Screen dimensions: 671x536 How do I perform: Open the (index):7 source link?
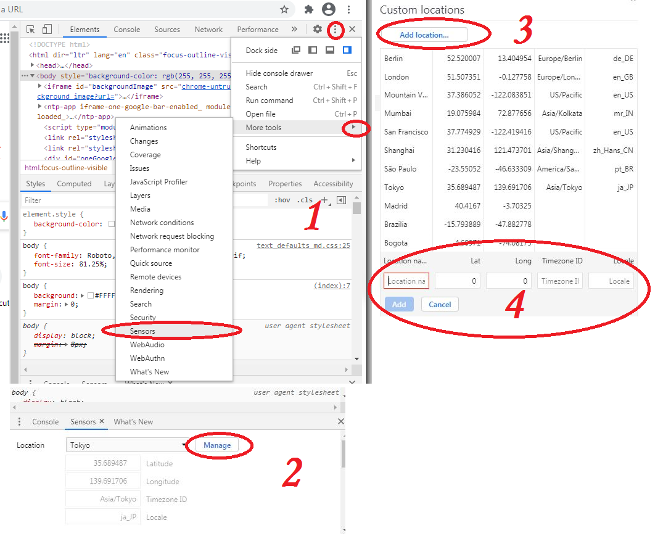click(332, 286)
